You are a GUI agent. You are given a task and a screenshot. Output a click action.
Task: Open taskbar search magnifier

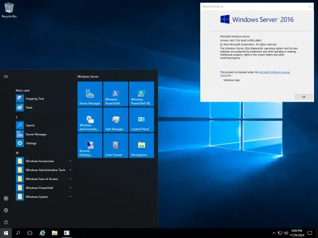[x=18, y=233]
